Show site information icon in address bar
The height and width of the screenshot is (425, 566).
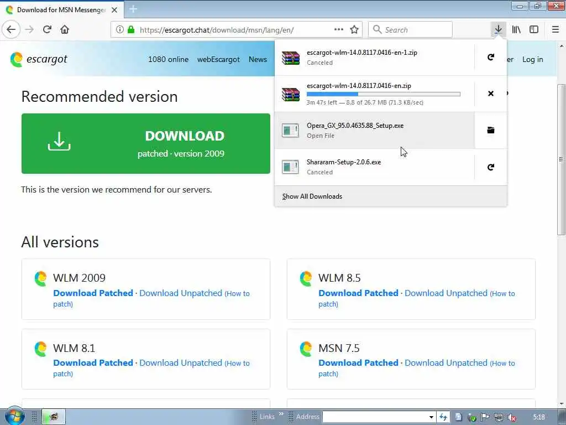tap(120, 30)
